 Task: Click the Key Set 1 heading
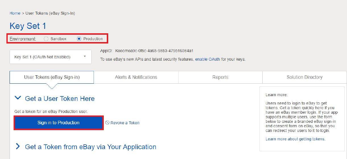pos(28,26)
